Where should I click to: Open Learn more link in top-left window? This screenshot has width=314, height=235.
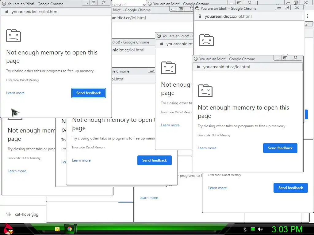(x=15, y=93)
